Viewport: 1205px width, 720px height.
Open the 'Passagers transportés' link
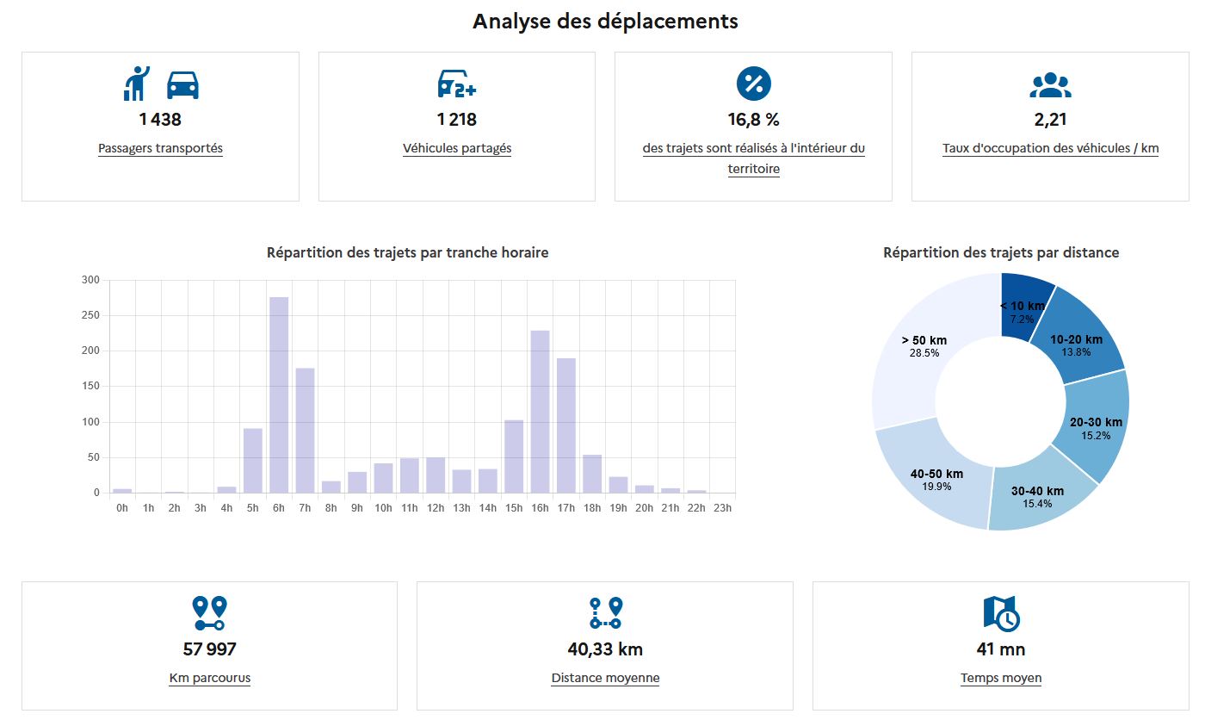point(160,148)
